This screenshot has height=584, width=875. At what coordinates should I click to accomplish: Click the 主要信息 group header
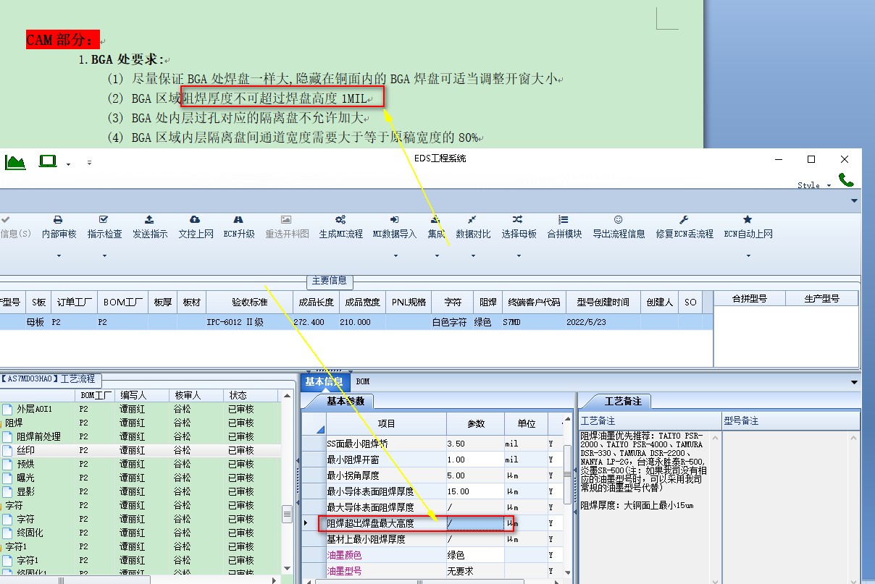(330, 280)
